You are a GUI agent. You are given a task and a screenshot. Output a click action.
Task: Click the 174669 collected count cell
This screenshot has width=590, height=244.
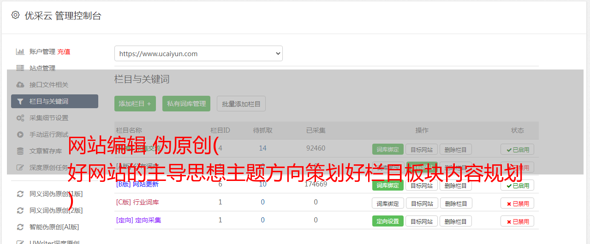pyautogui.click(x=316, y=184)
